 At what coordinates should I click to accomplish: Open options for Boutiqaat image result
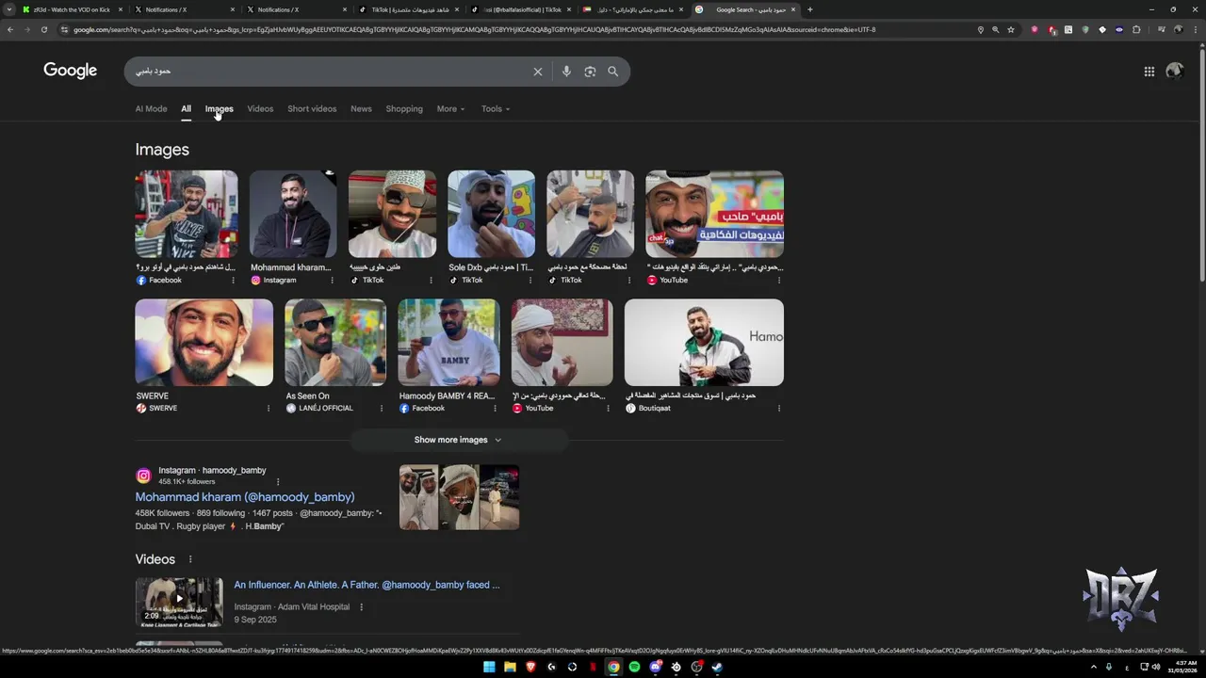click(x=778, y=409)
